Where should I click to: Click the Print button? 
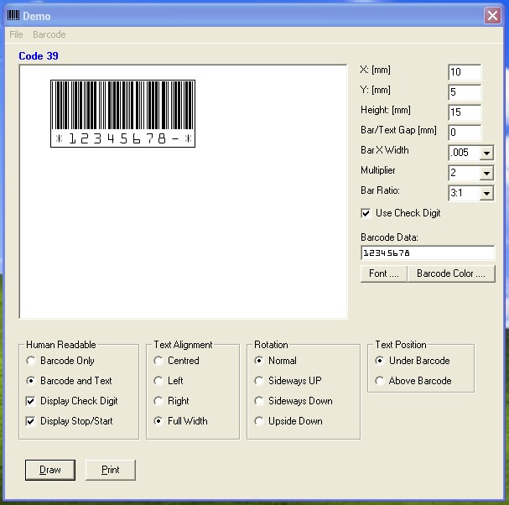pyautogui.click(x=111, y=470)
